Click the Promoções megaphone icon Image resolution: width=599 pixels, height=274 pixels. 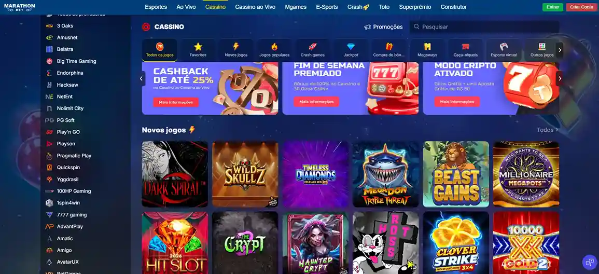368,27
